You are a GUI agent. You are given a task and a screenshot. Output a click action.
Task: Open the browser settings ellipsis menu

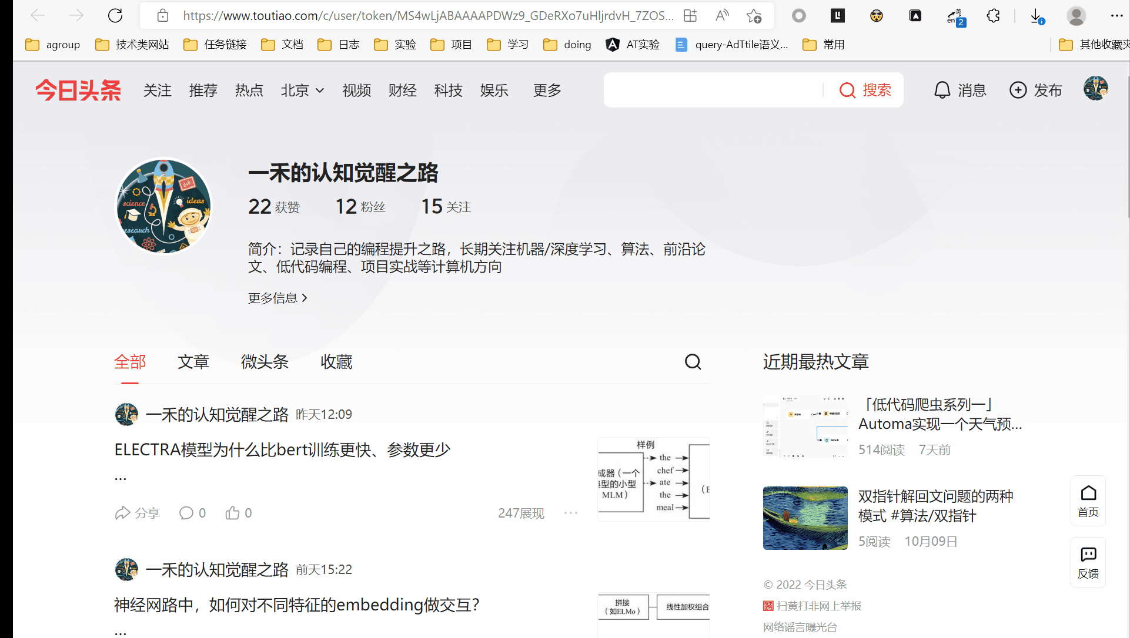(1116, 16)
